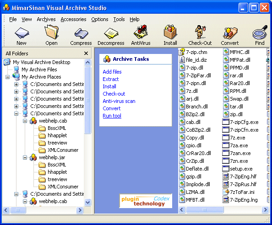The image size is (272, 225).
Task: Expand the first C:\Documents and Settings node
Action: click(16, 84)
